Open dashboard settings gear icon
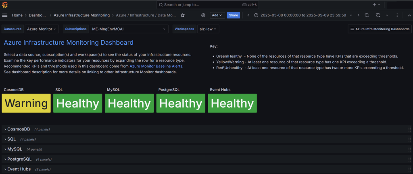This screenshot has height=174, width=413. (203, 15)
